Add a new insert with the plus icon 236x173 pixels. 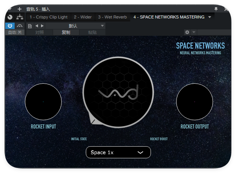coord(20,9)
